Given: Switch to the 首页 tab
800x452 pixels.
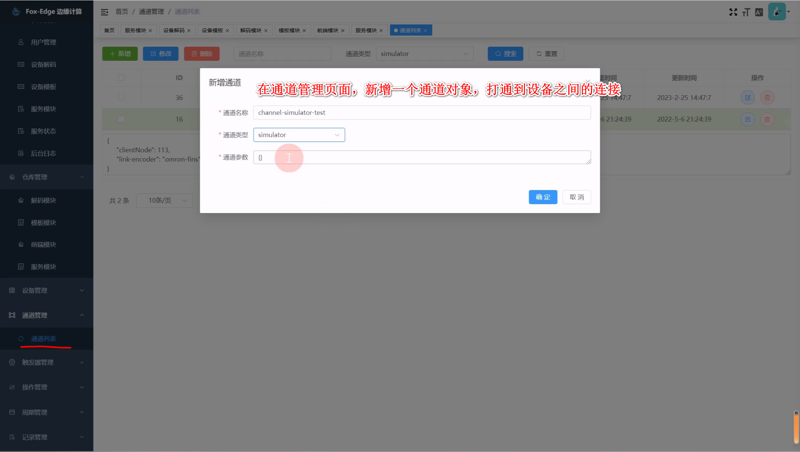Looking at the screenshot, I should (109, 30).
